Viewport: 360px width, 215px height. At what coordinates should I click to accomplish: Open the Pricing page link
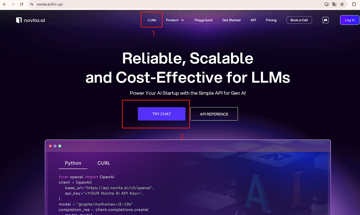[x=271, y=20]
